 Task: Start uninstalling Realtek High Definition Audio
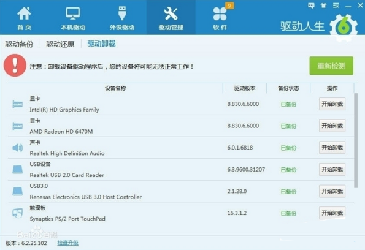pyautogui.click(x=332, y=148)
